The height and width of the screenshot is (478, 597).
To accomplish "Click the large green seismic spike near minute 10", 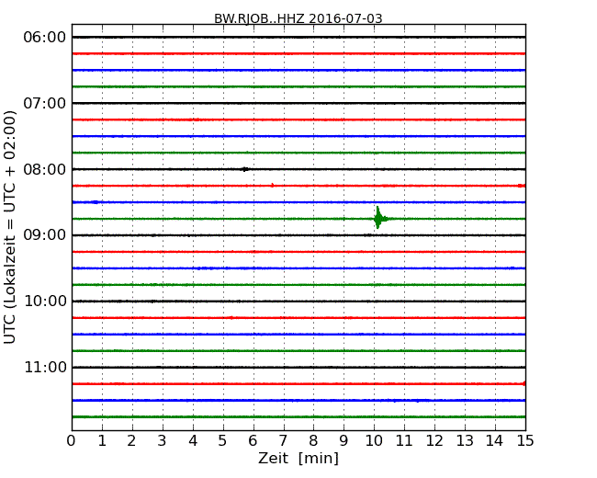I will pos(379,218).
